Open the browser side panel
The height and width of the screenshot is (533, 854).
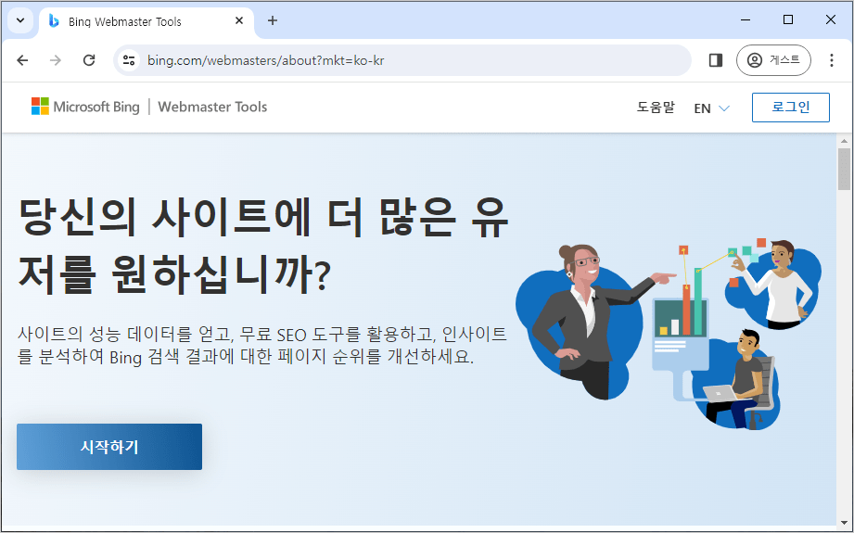point(715,60)
